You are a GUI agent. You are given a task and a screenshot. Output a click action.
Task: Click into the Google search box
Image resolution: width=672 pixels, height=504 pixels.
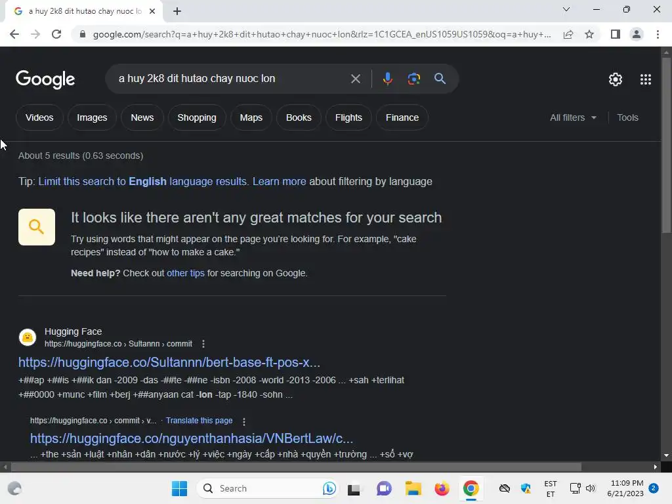click(x=232, y=79)
